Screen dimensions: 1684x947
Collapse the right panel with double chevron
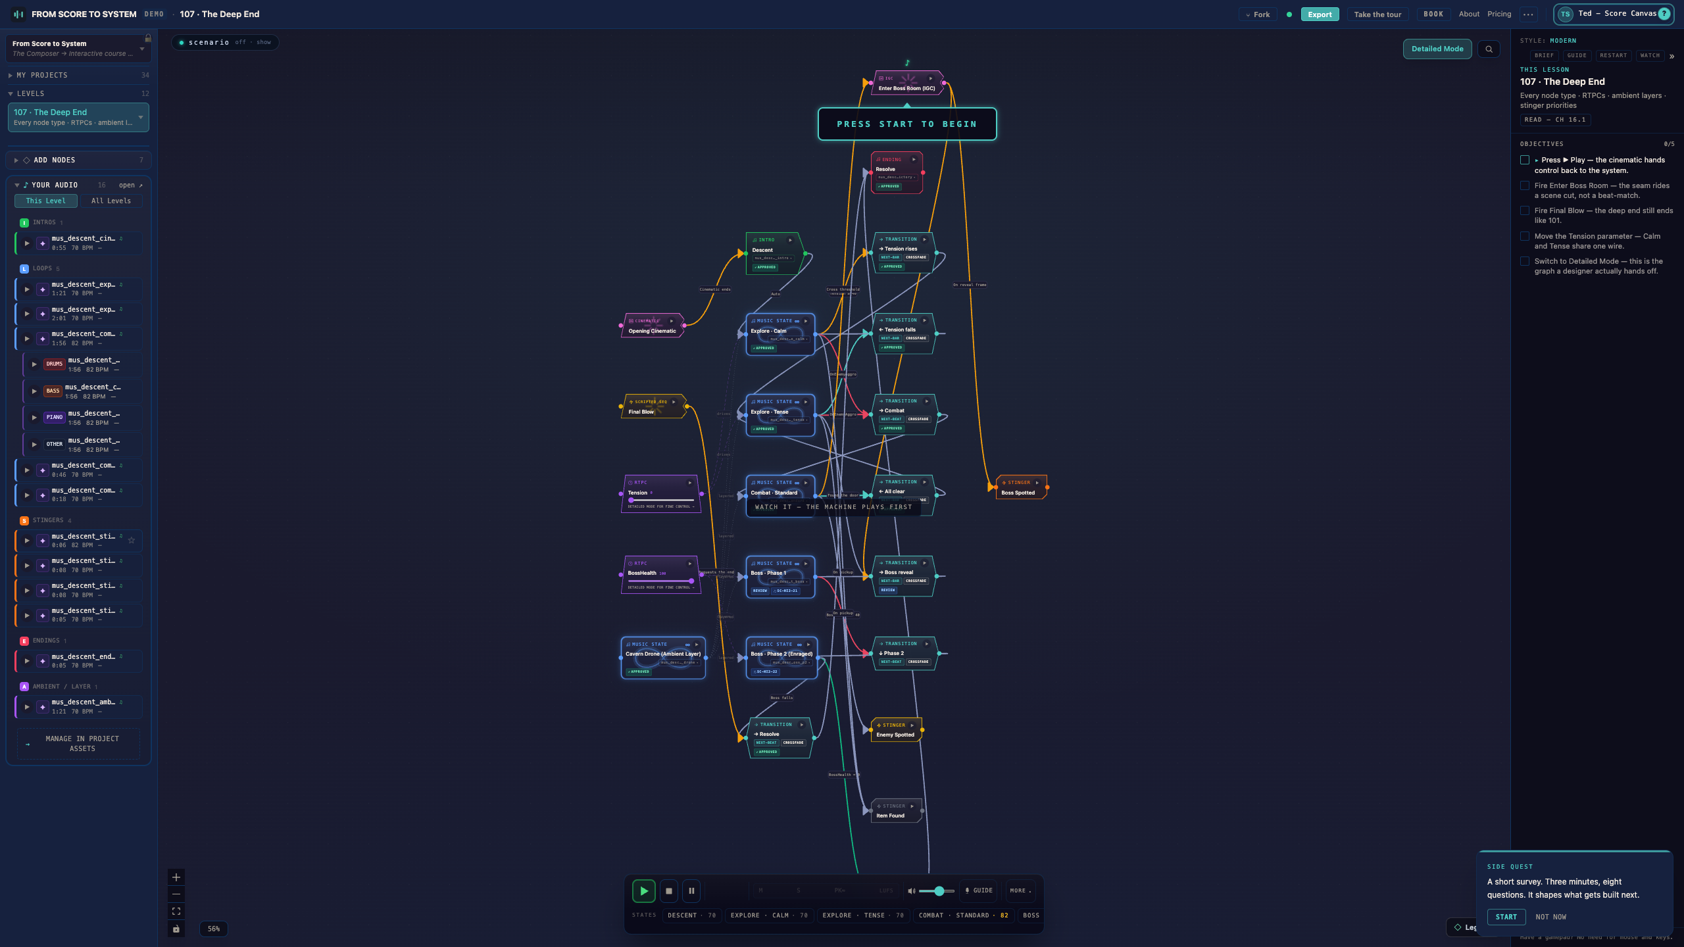pos(1672,56)
